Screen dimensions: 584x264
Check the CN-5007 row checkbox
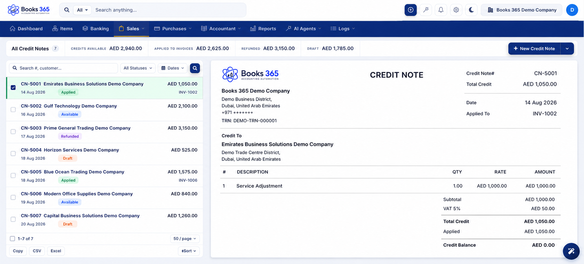[13, 219]
